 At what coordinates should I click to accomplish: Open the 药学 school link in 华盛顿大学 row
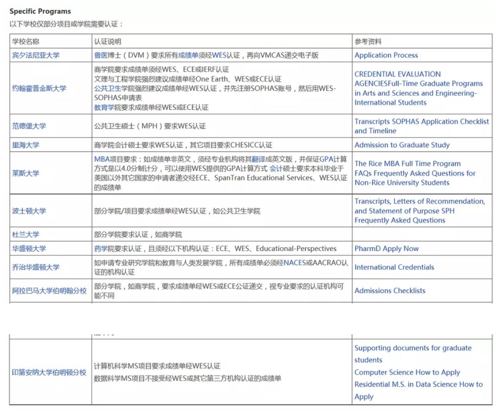(99, 249)
